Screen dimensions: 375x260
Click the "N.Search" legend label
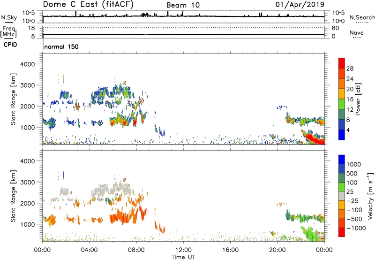pos(362,17)
